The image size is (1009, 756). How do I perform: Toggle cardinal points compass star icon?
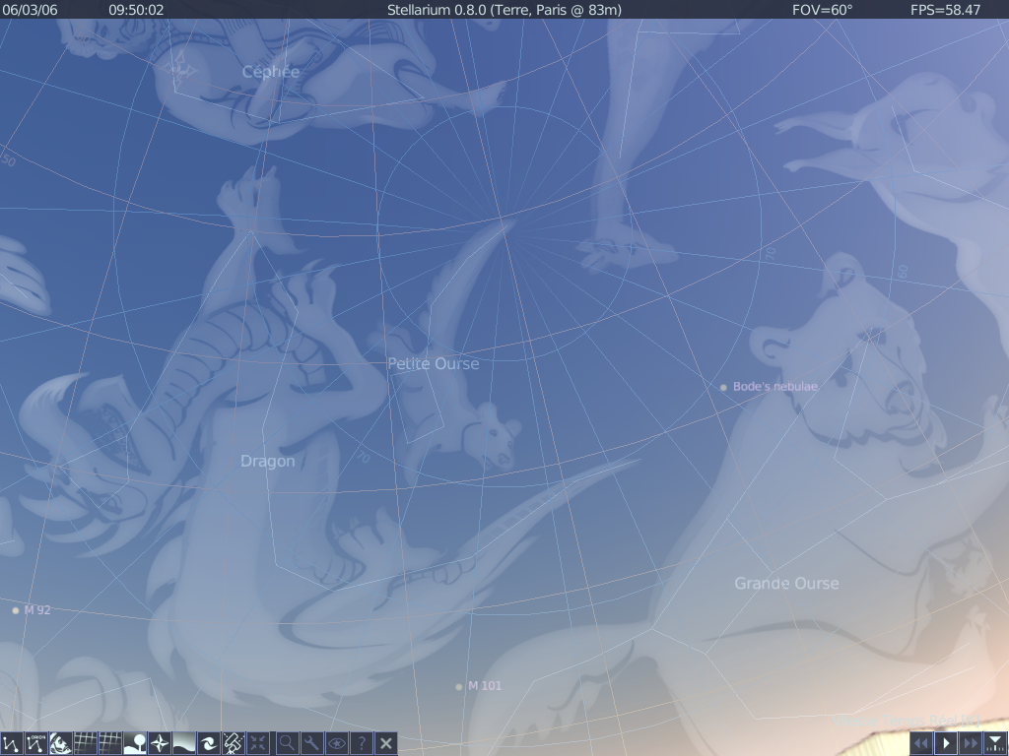[x=159, y=744]
